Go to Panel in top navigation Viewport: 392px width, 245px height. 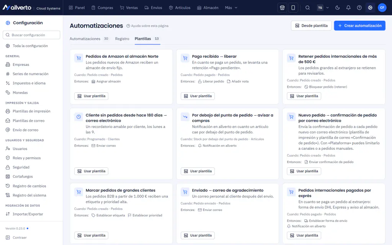tap(77, 8)
